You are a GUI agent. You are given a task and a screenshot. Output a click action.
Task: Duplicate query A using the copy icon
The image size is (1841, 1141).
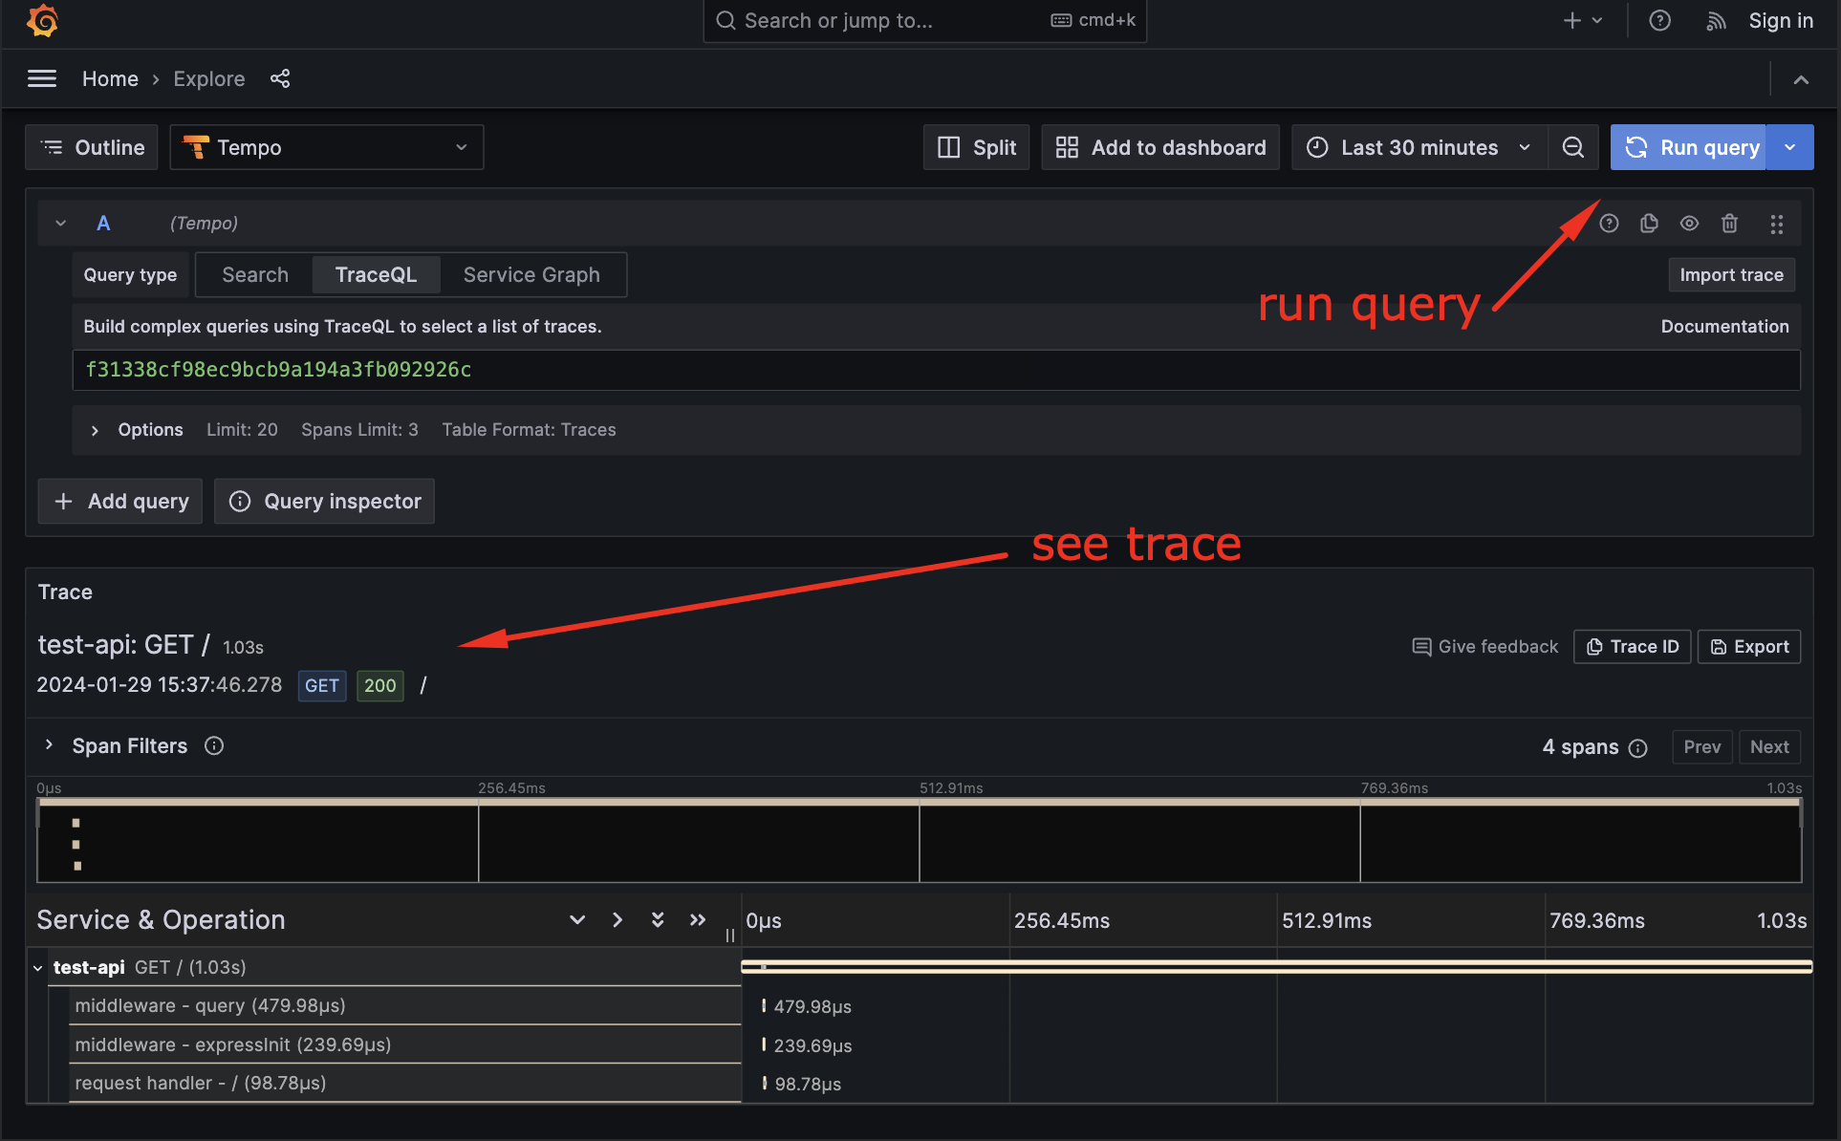[1648, 223]
